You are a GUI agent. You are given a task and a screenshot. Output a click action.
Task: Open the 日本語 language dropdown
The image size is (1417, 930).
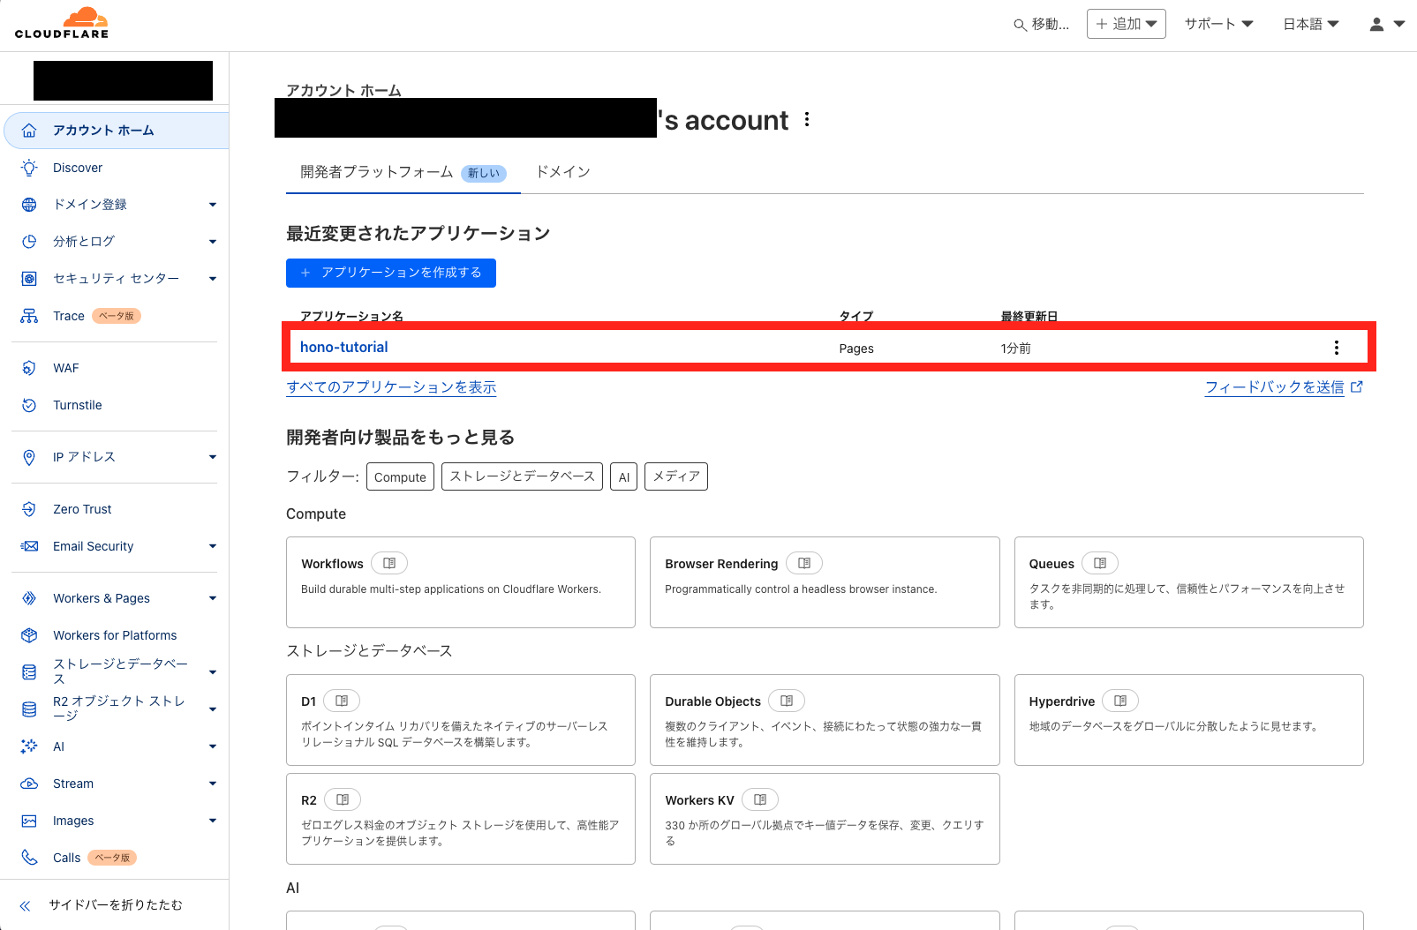coord(1309,24)
